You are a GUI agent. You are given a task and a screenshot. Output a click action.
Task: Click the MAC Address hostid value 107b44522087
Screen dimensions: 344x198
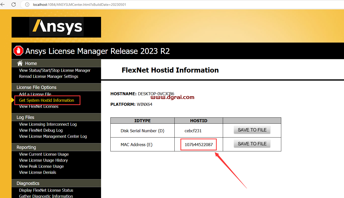pos(199,145)
